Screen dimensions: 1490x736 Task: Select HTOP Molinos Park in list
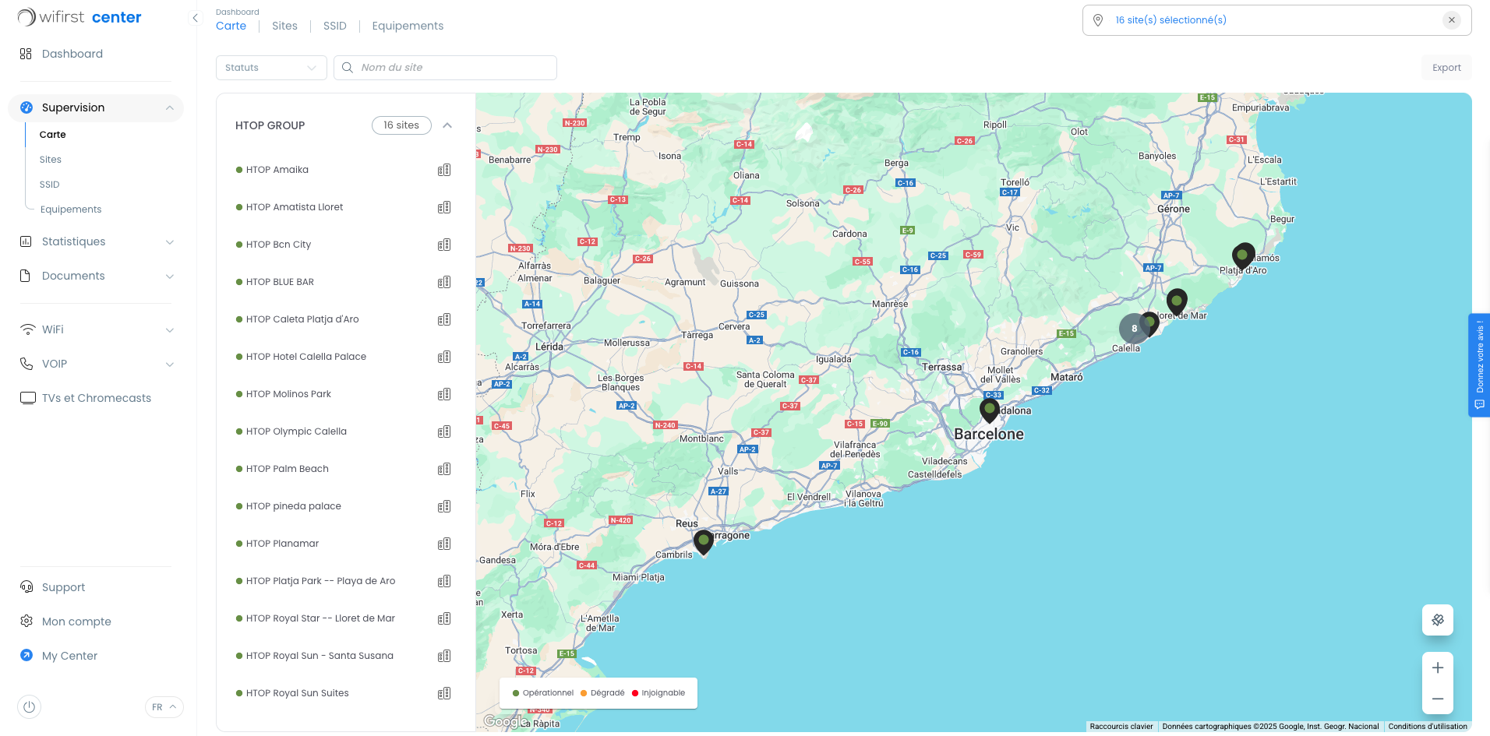(288, 394)
